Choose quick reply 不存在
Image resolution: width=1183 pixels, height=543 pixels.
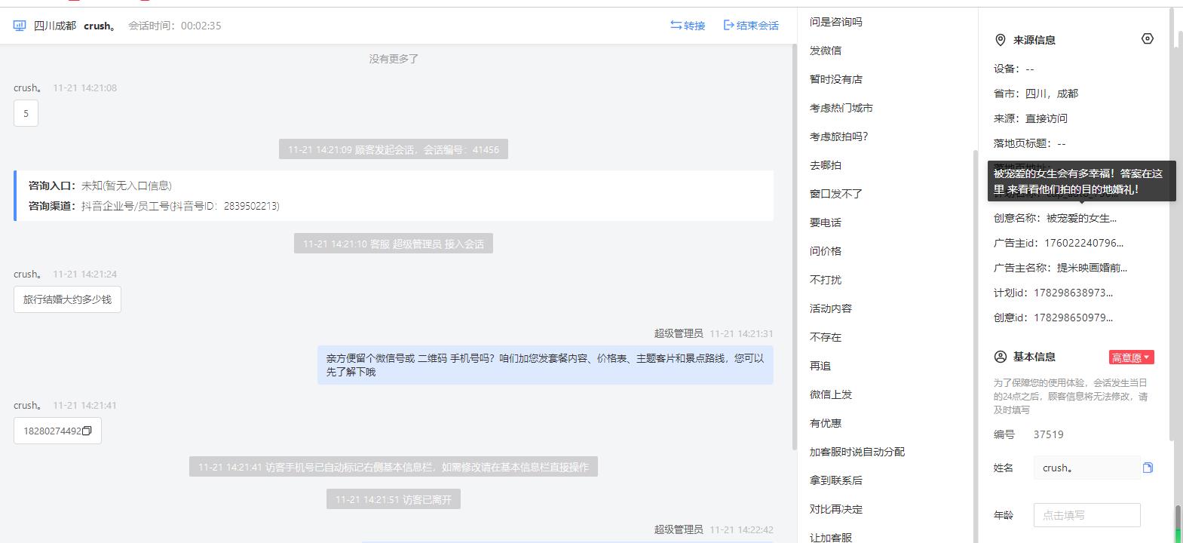[x=826, y=337]
